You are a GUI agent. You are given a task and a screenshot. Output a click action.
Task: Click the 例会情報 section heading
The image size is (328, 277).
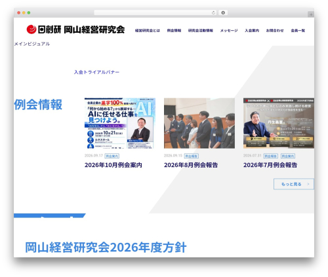coord(38,105)
